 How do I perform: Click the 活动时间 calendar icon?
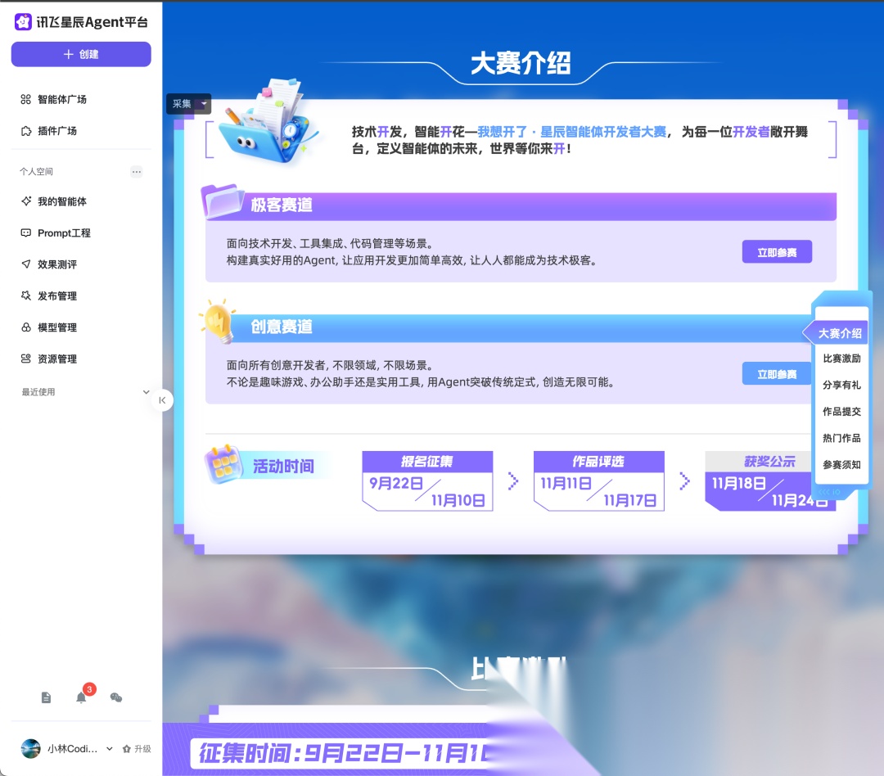click(x=223, y=465)
